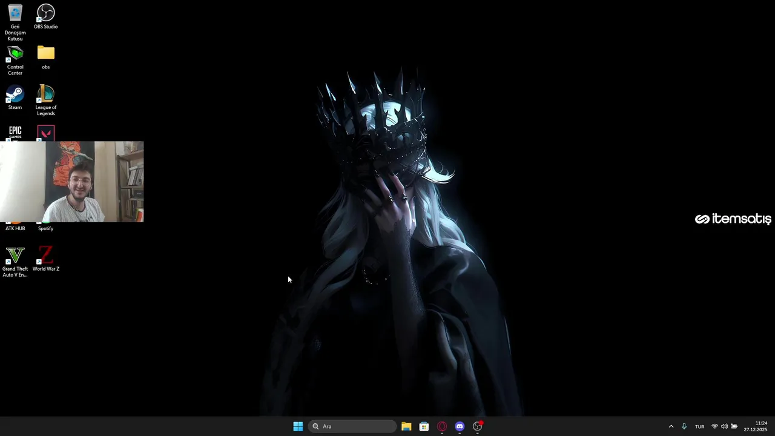The image size is (775, 436).
Task: Open the Windows Start menu
Action: (298, 426)
